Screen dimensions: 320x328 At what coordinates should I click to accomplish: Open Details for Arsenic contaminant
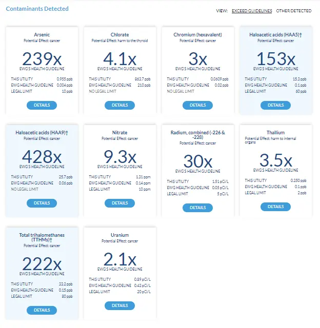[42, 105]
